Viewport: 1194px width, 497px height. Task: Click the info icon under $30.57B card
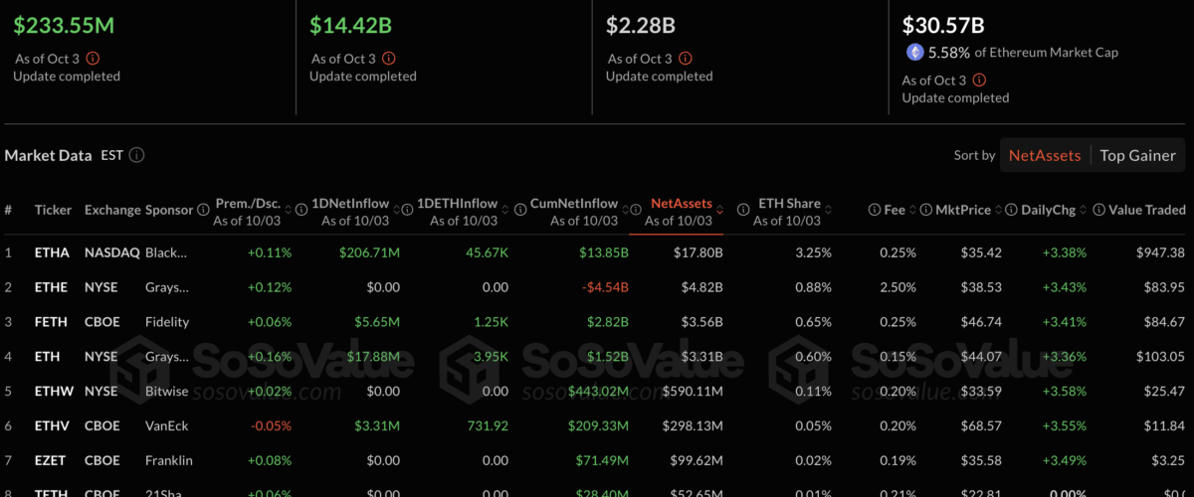(980, 81)
